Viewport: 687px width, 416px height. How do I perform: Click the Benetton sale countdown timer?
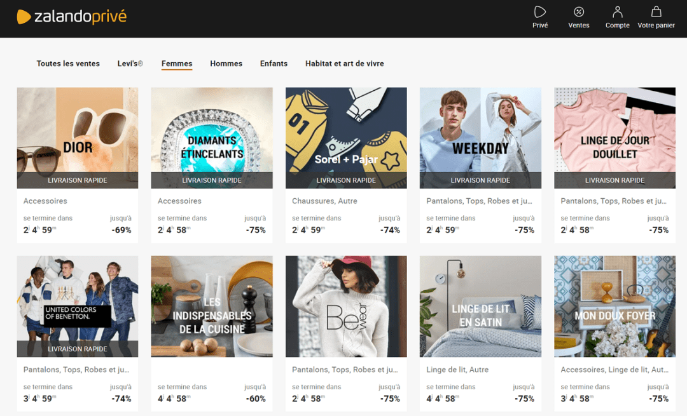pos(39,398)
